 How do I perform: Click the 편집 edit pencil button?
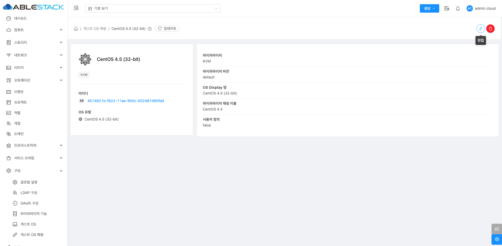coord(481,29)
